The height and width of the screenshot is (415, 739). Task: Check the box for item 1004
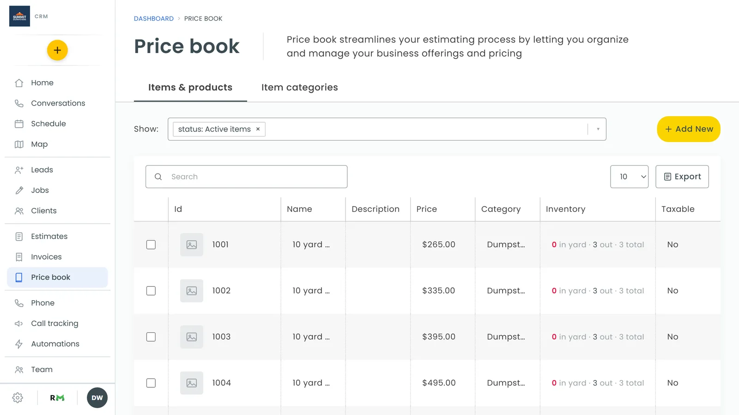pyautogui.click(x=151, y=383)
